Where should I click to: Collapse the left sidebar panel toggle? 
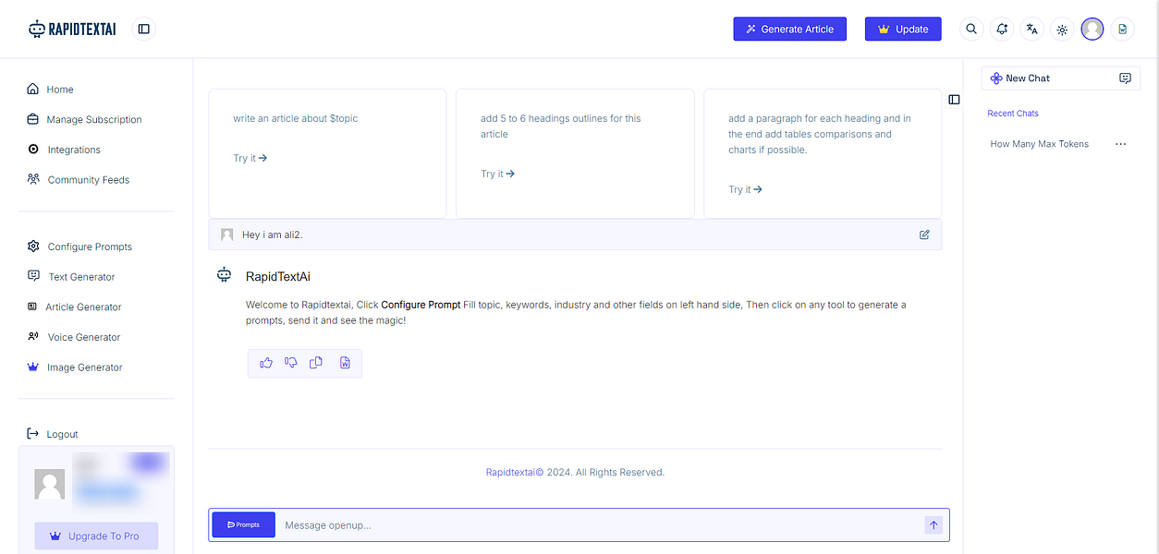point(144,29)
